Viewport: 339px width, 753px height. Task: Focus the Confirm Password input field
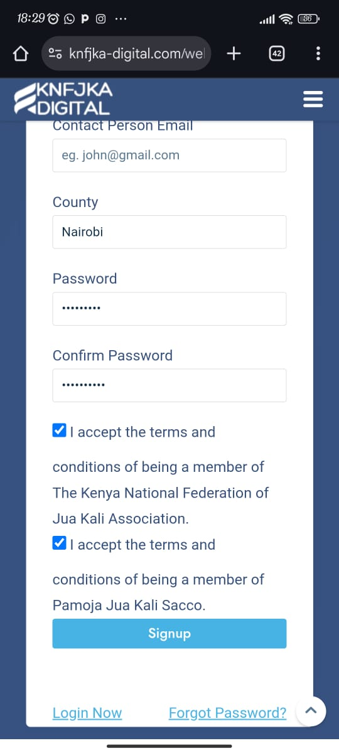(169, 385)
